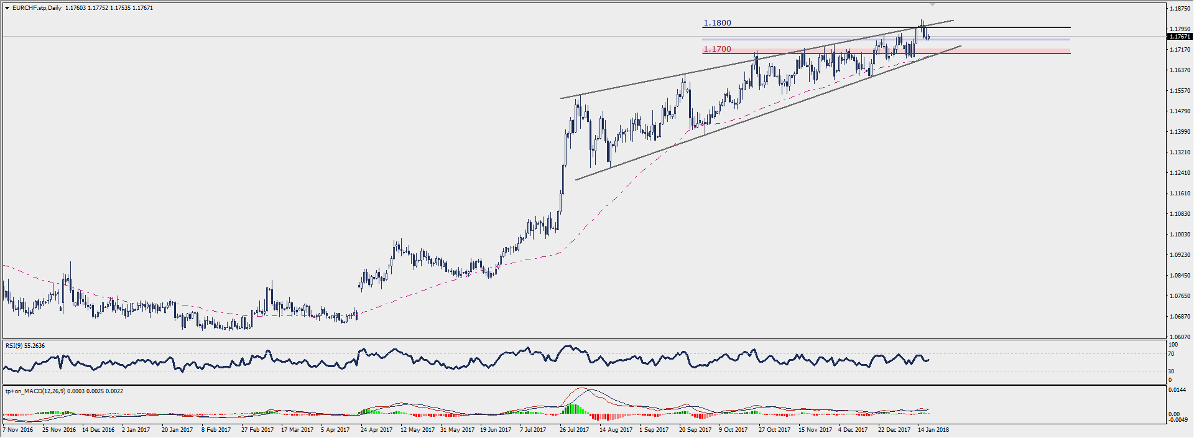1194x438 pixels.
Task: Click the 4 Dec 2017 date label
Action: click(x=853, y=430)
